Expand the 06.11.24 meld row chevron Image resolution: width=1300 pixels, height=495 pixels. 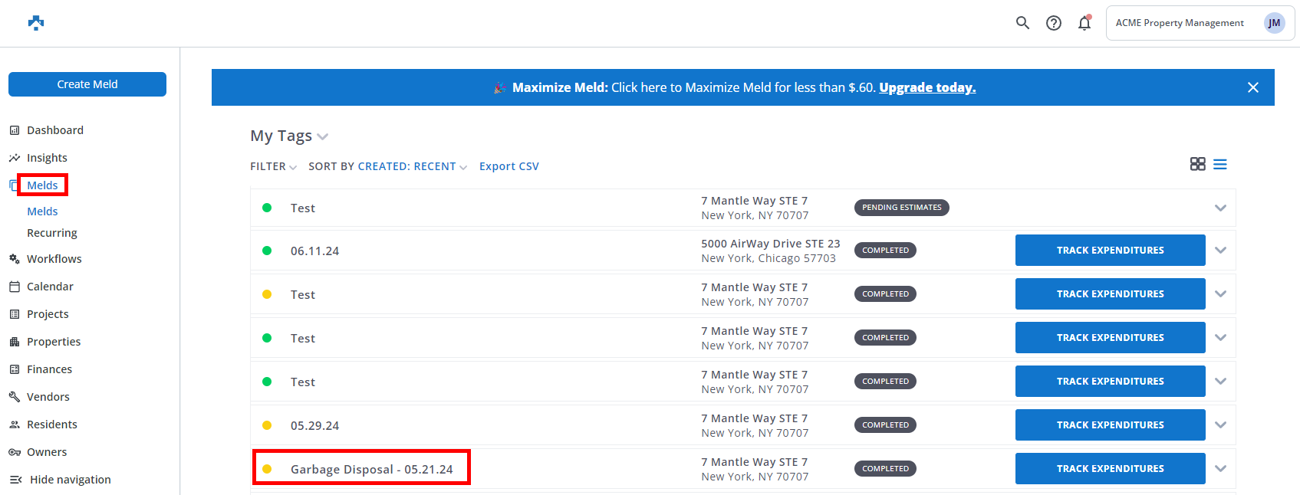coord(1220,251)
